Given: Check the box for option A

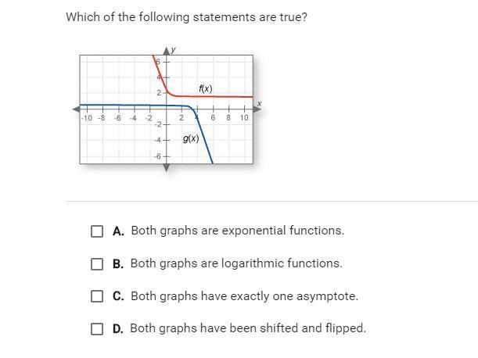Looking at the screenshot, I should point(97,231).
